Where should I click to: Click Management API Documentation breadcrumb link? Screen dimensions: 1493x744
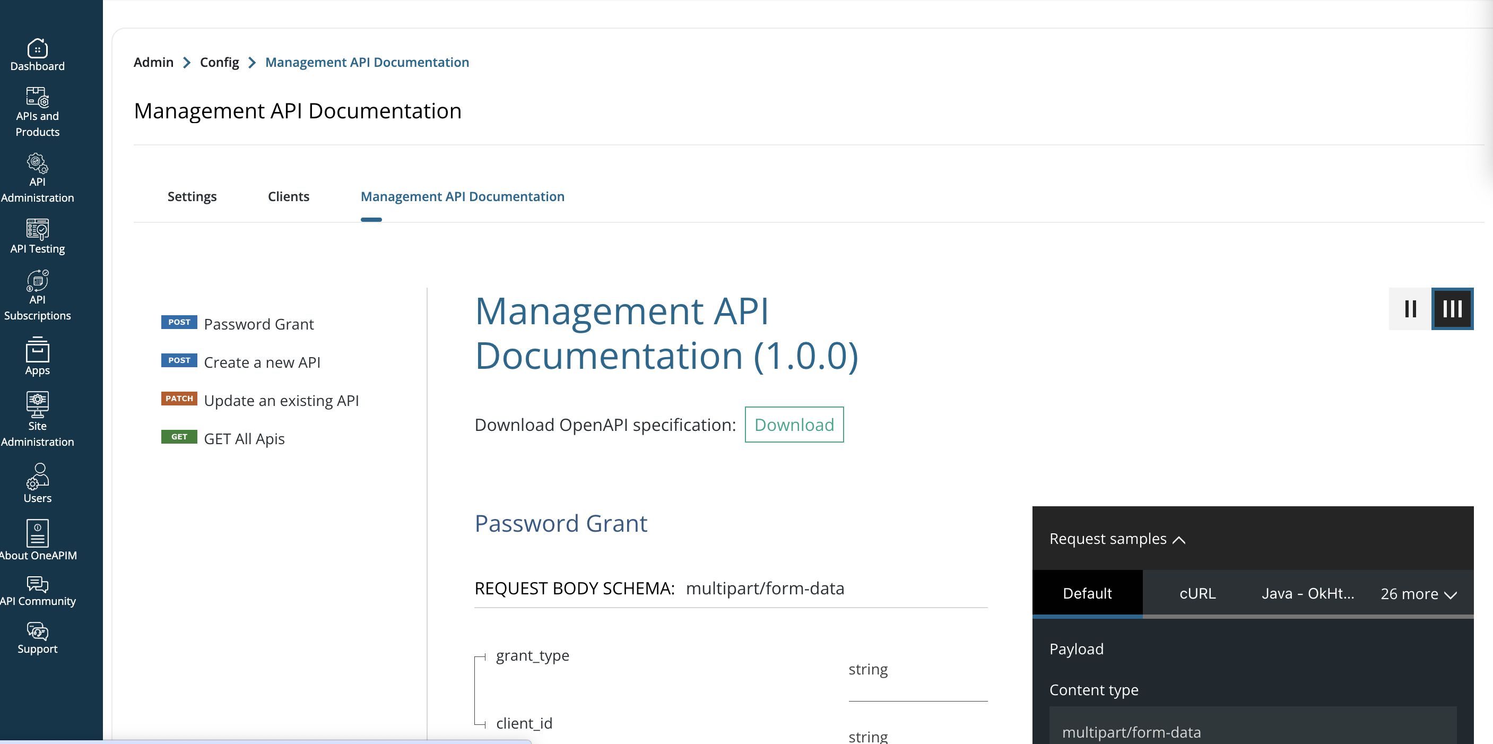tap(367, 62)
